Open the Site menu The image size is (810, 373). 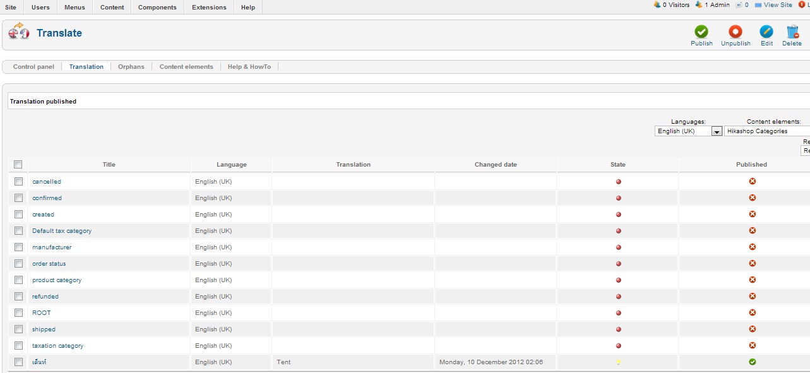[11, 7]
